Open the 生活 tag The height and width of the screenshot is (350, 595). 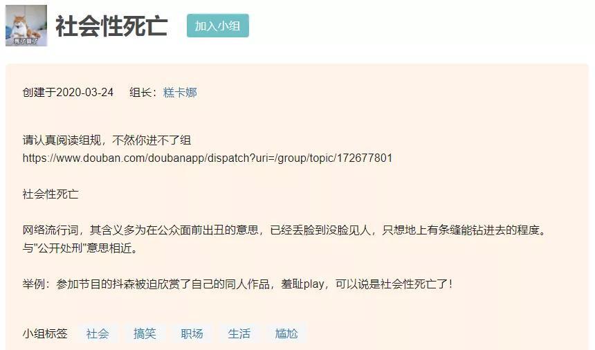pyautogui.click(x=239, y=333)
